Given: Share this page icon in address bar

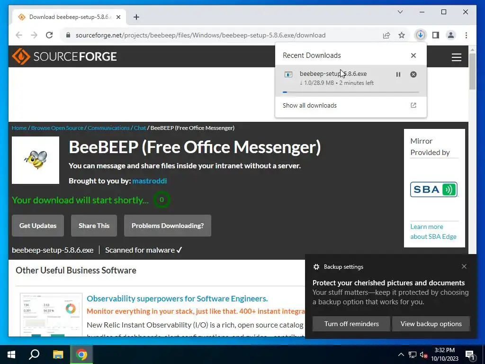Looking at the screenshot, I should coord(386,35).
